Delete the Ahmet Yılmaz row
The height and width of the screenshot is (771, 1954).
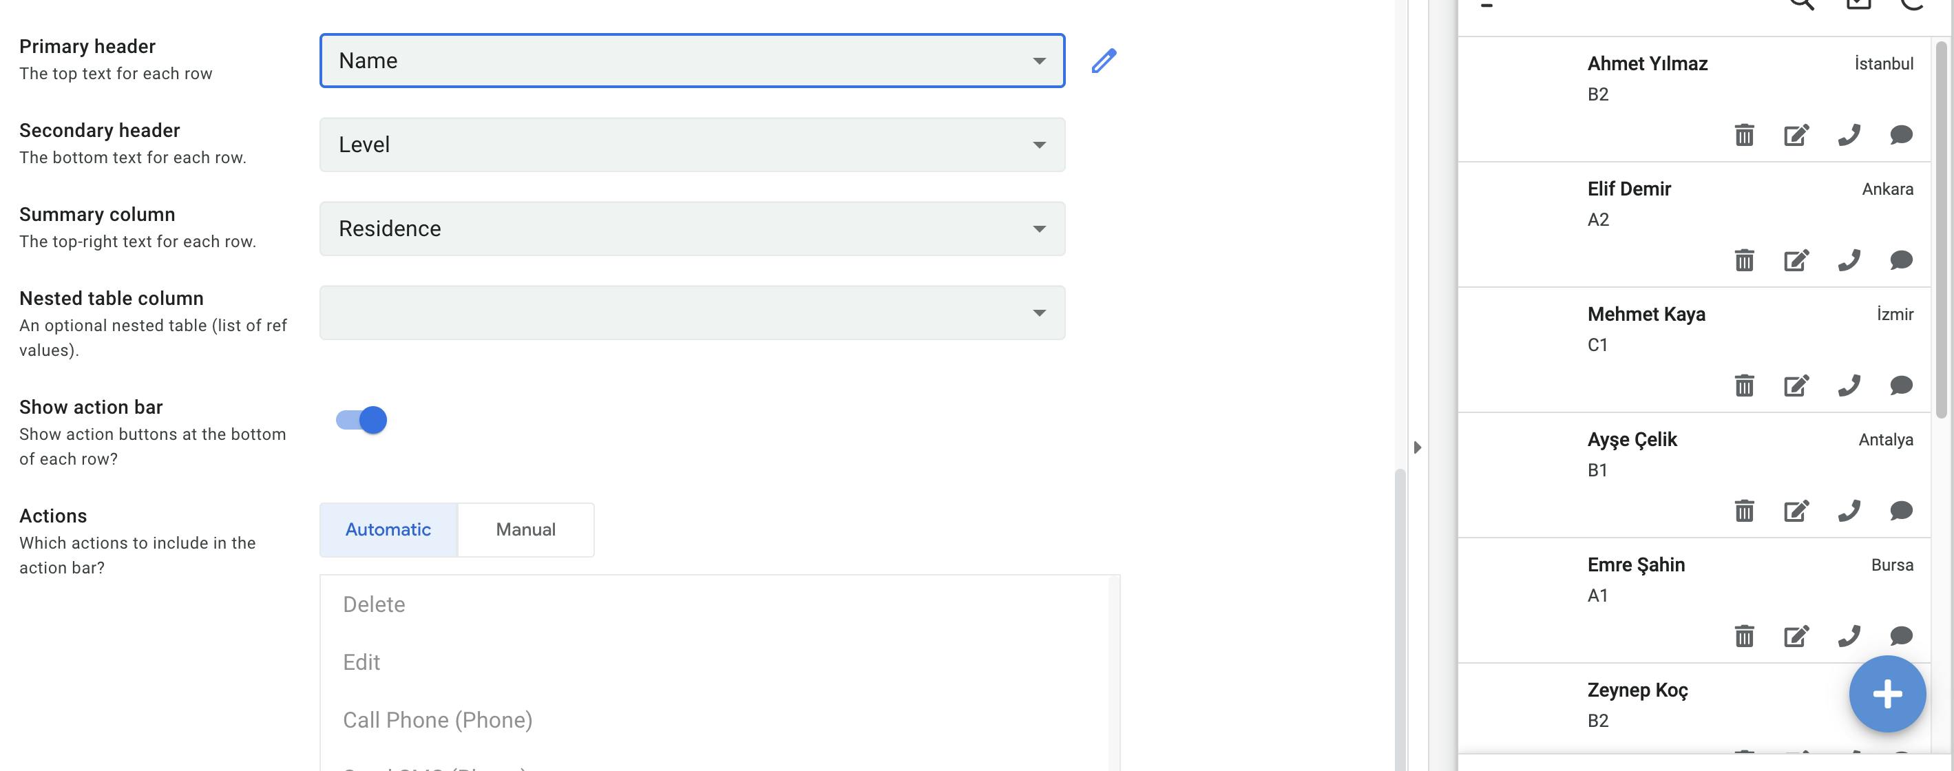[x=1744, y=135]
